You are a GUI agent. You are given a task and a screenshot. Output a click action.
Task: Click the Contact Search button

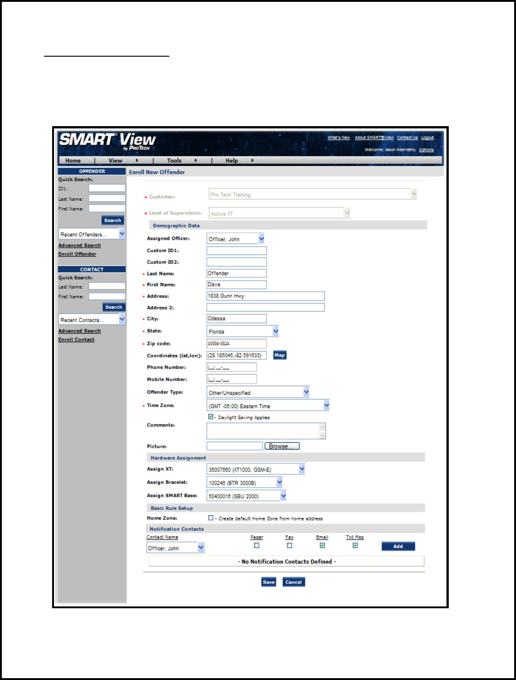click(113, 307)
